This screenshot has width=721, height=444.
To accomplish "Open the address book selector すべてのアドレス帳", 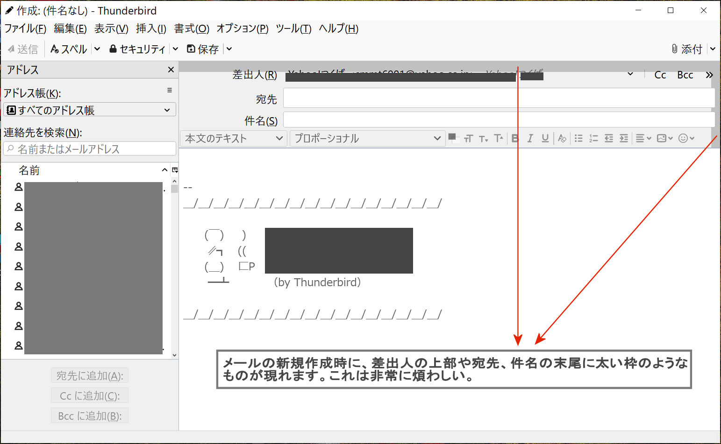I will 89,110.
